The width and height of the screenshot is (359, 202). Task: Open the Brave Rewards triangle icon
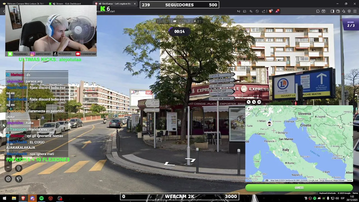point(277,11)
